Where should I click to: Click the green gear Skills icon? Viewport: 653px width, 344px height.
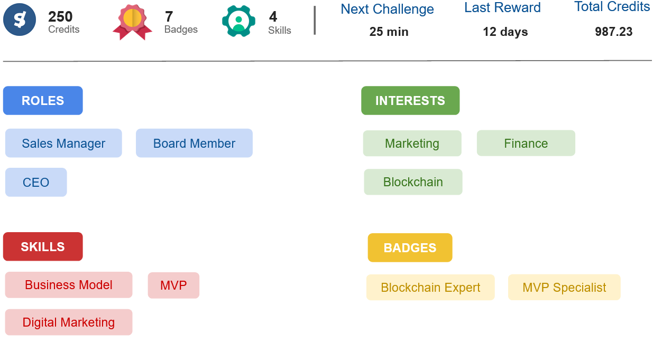[x=238, y=21]
